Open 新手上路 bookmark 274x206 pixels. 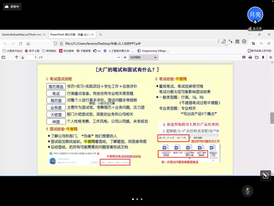32,51
